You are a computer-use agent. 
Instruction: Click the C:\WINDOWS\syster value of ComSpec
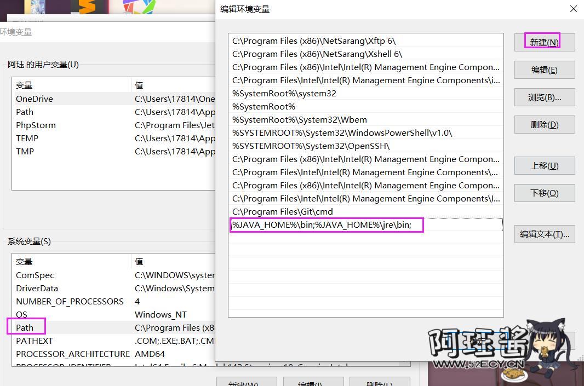(175, 275)
